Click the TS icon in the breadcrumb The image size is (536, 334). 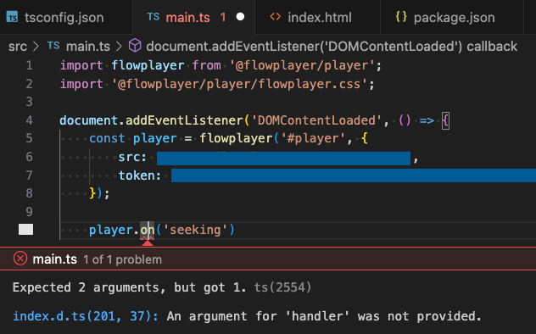(53, 46)
